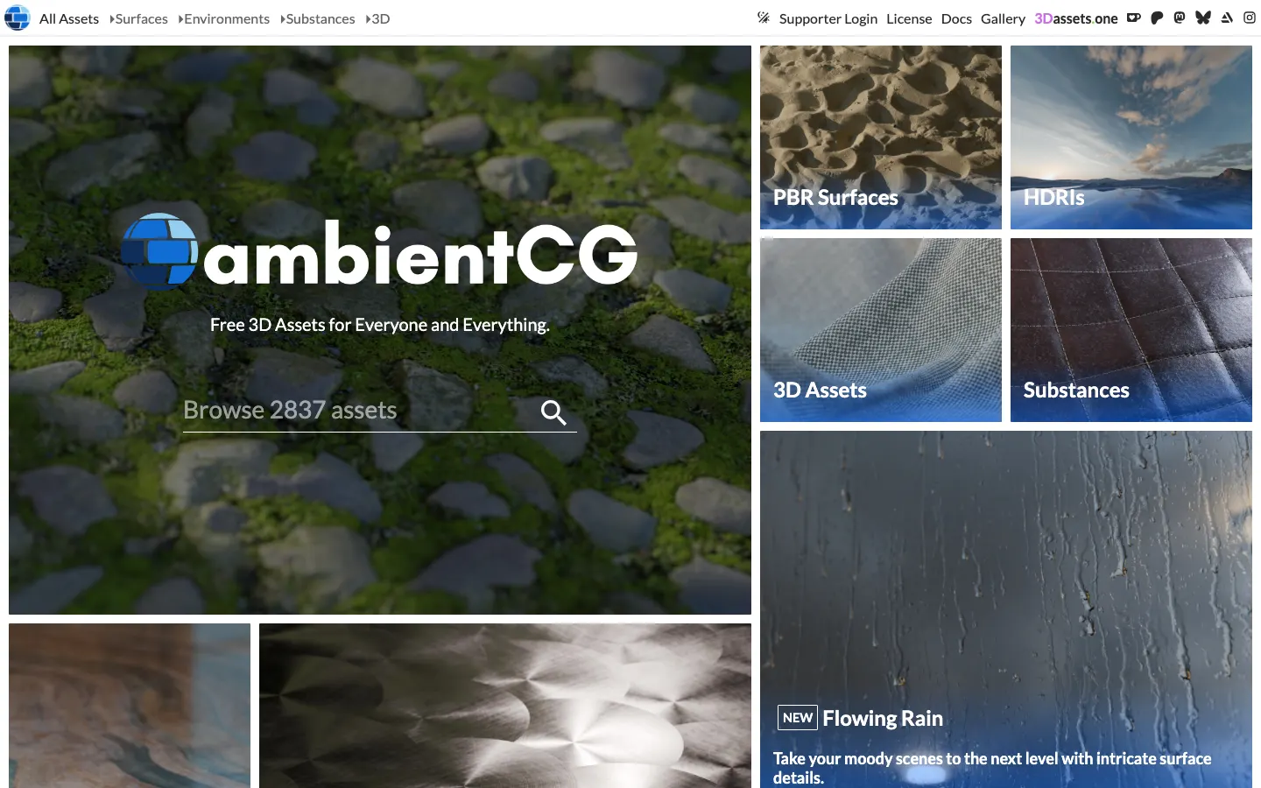
Task: Open the Bluesky butterfly icon link
Action: click(x=1203, y=18)
